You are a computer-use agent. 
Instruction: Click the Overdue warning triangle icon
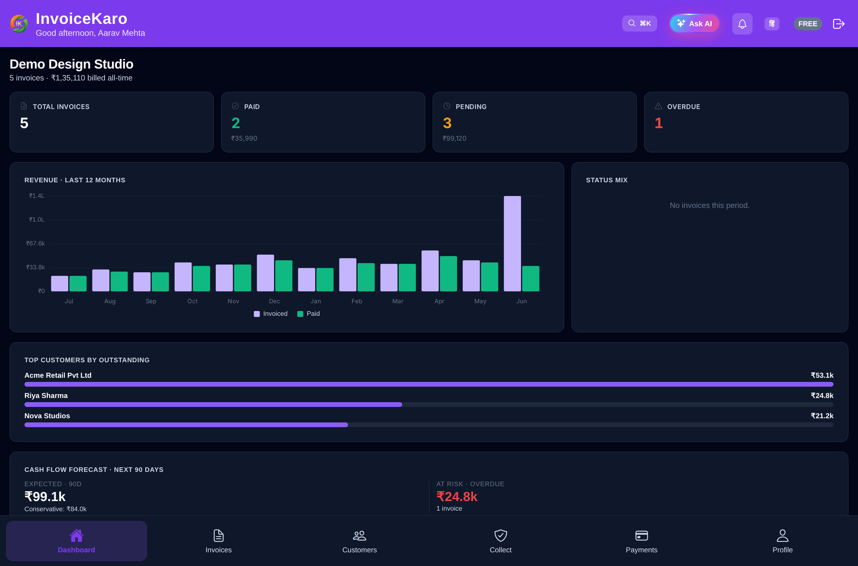coord(658,106)
